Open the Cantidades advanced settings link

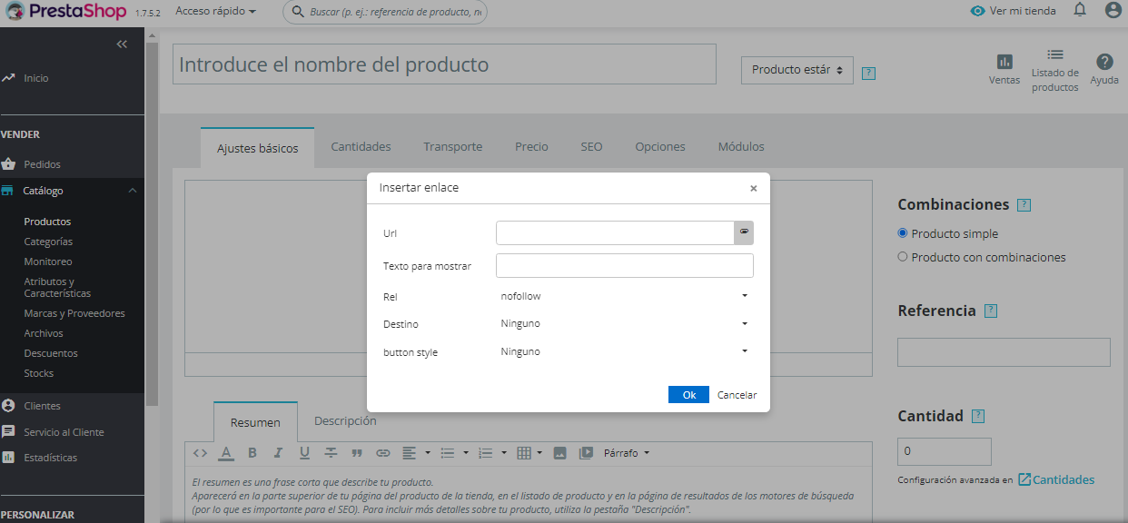click(1055, 479)
